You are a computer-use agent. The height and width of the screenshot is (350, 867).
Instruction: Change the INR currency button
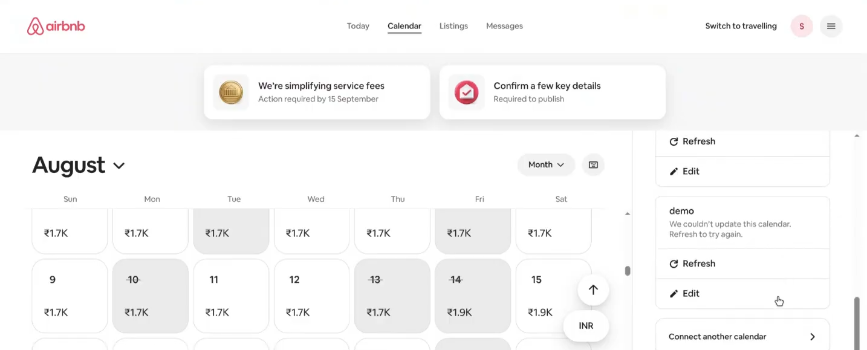coord(586,326)
